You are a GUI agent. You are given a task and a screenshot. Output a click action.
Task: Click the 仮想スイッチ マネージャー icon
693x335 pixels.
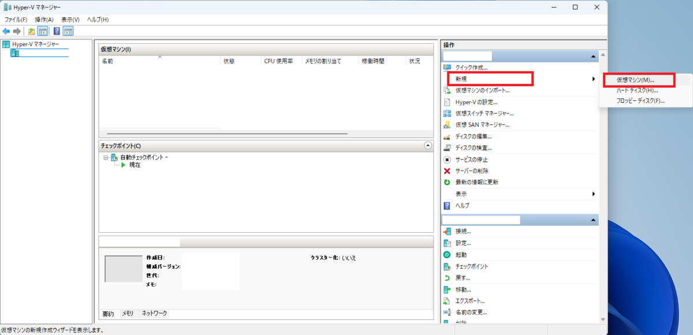446,113
